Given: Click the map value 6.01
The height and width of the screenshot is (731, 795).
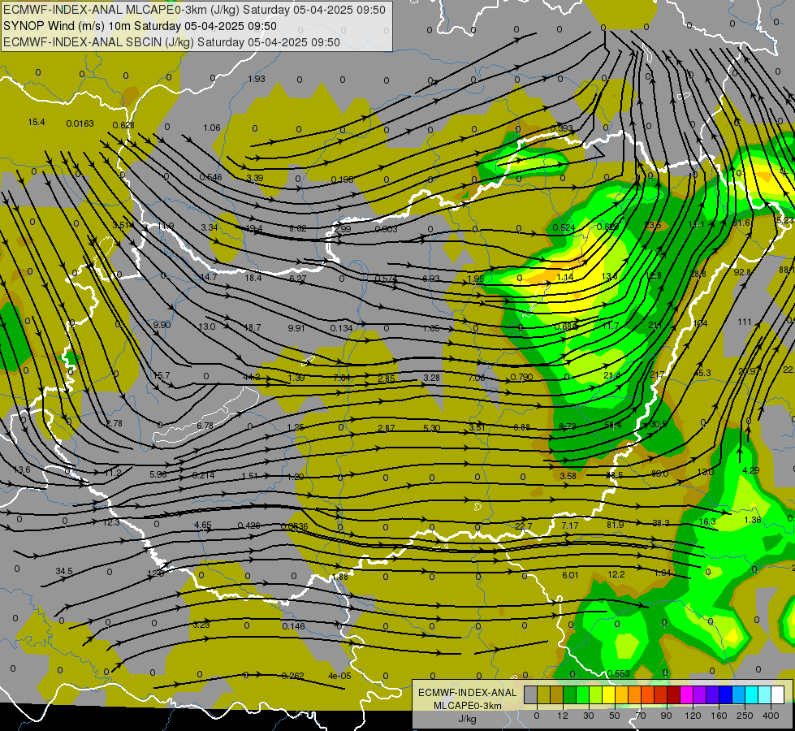Looking at the screenshot, I should coord(570,575).
